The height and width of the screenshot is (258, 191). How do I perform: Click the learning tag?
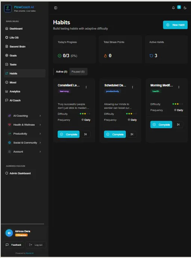pos(64,91)
